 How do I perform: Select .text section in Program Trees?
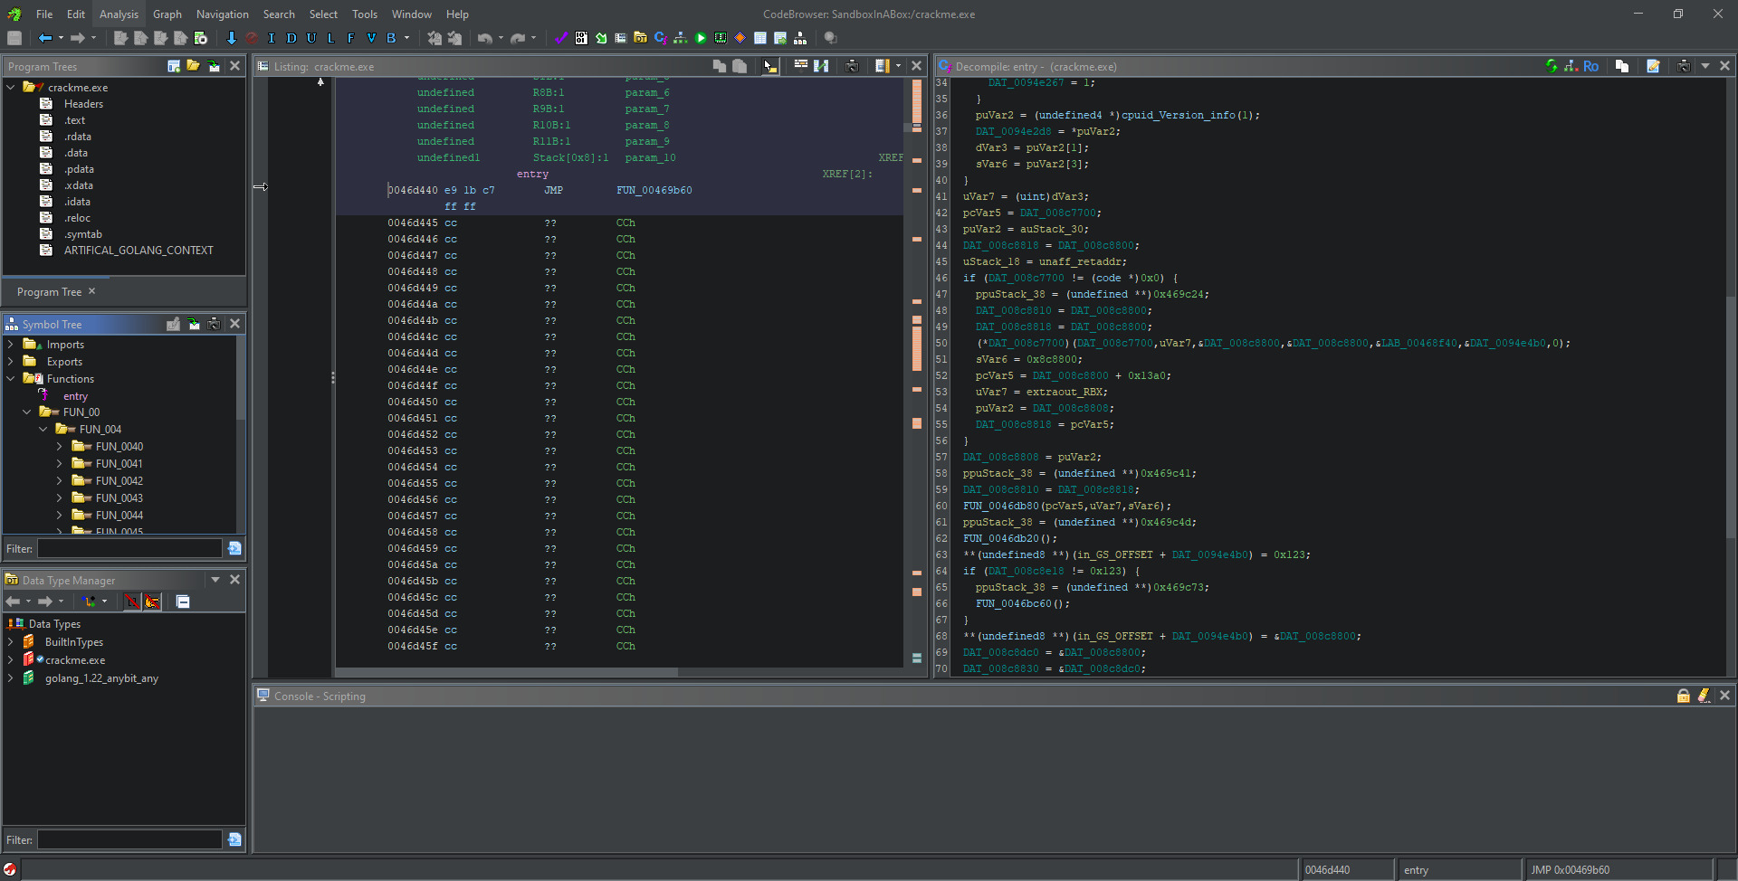pos(74,120)
